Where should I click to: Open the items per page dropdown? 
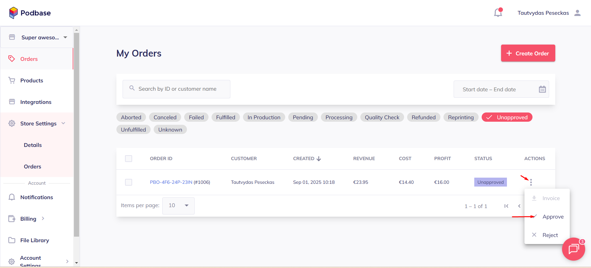pyautogui.click(x=178, y=206)
